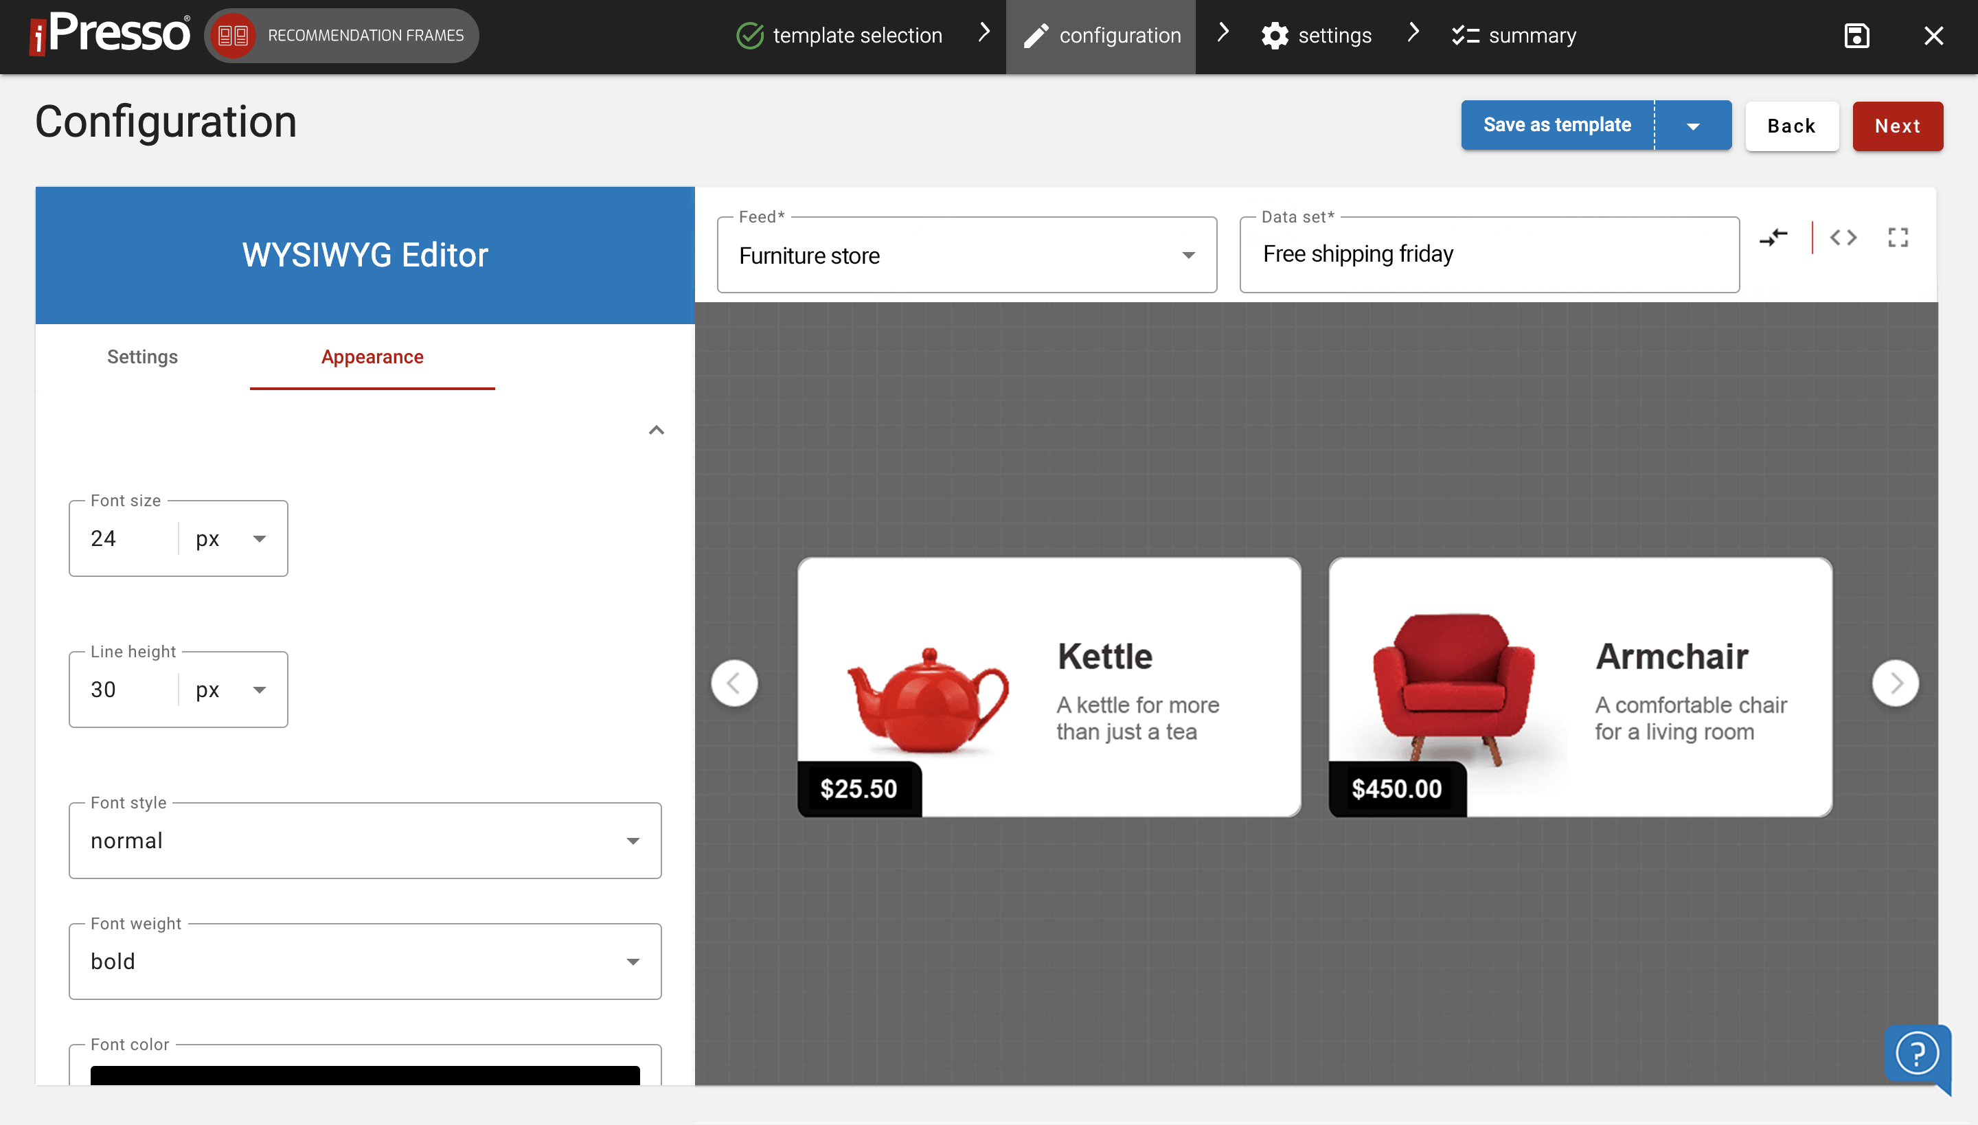Collapse the Appearance options with the chevron
Image resolution: width=1978 pixels, height=1125 pixels.
point(656,430)
